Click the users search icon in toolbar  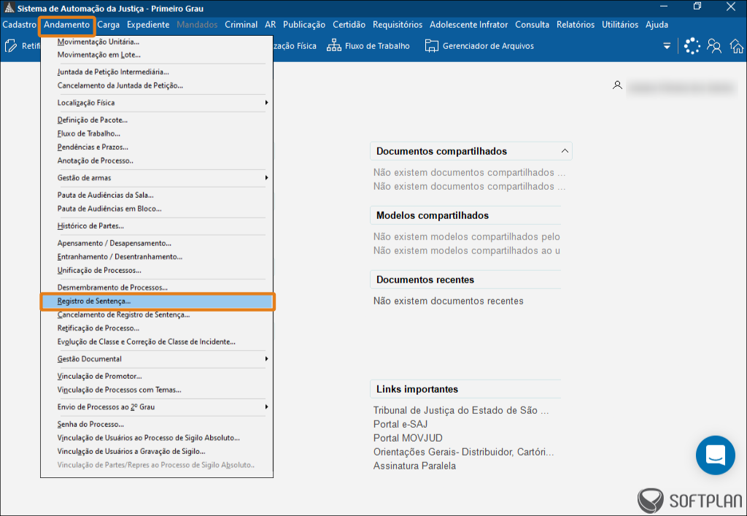[714, 46]
